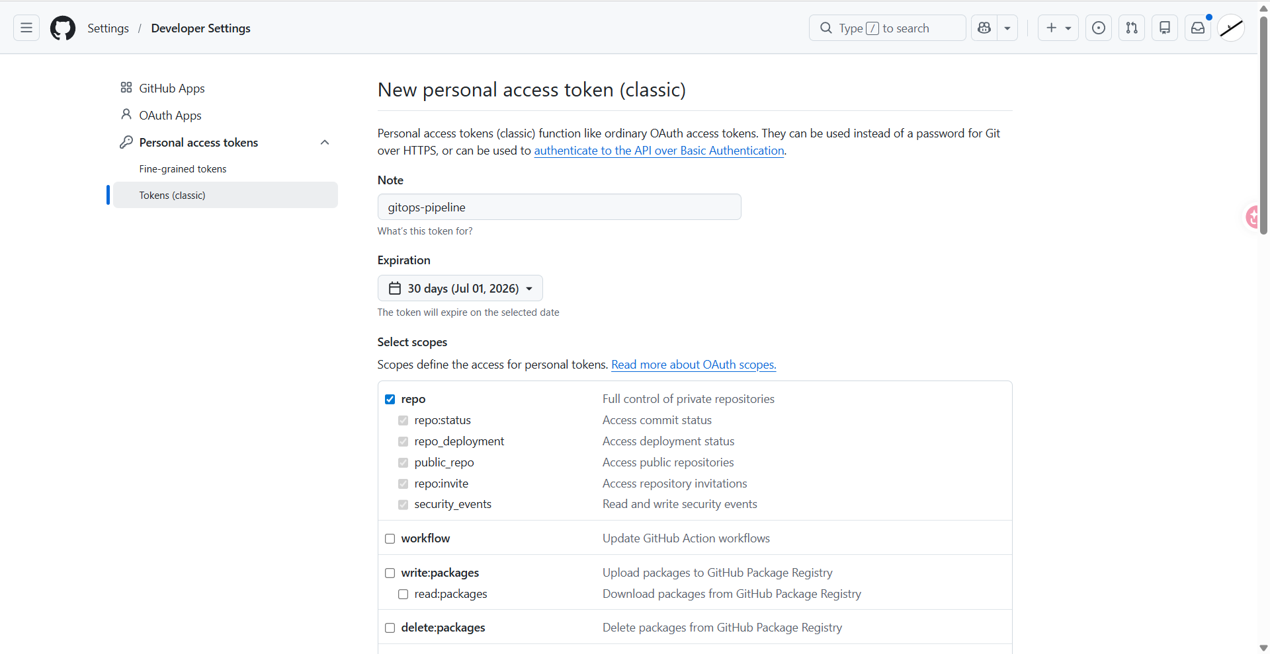Click 'Access commit status' description
The width and height of the screenshot is (1270, 654).
coord(657,419)
